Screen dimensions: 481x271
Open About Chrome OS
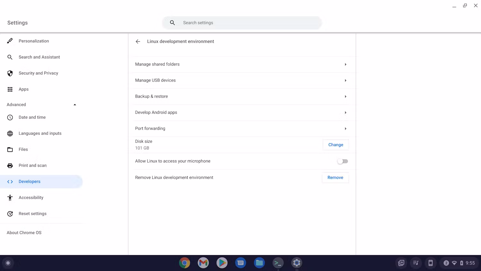24,232
